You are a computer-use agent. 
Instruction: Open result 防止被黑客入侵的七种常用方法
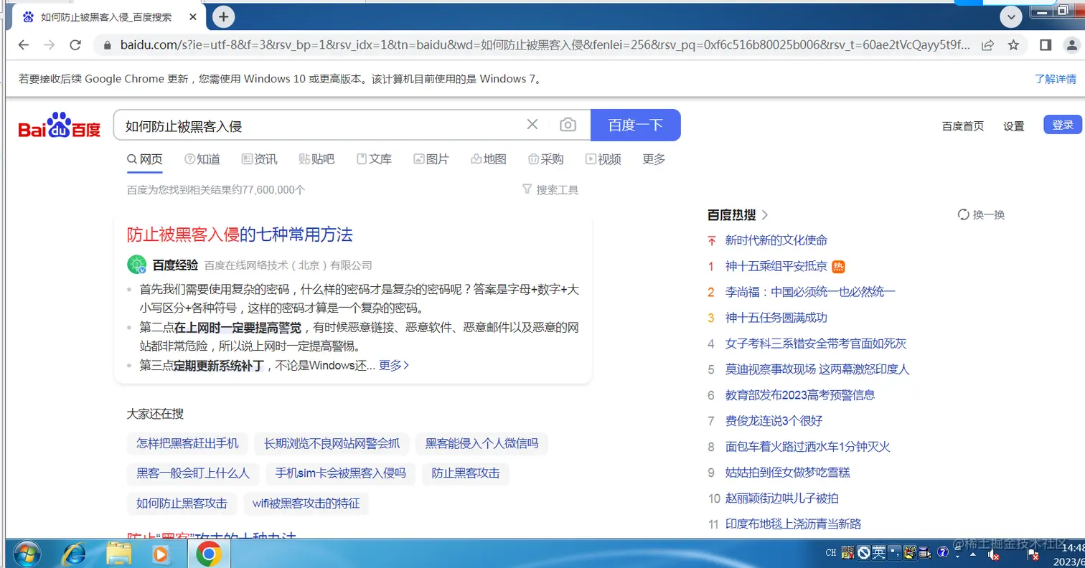[x=240, y=235]
